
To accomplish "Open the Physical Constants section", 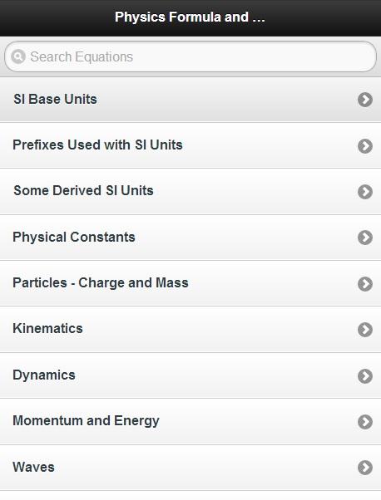I will tap(190, 238).
